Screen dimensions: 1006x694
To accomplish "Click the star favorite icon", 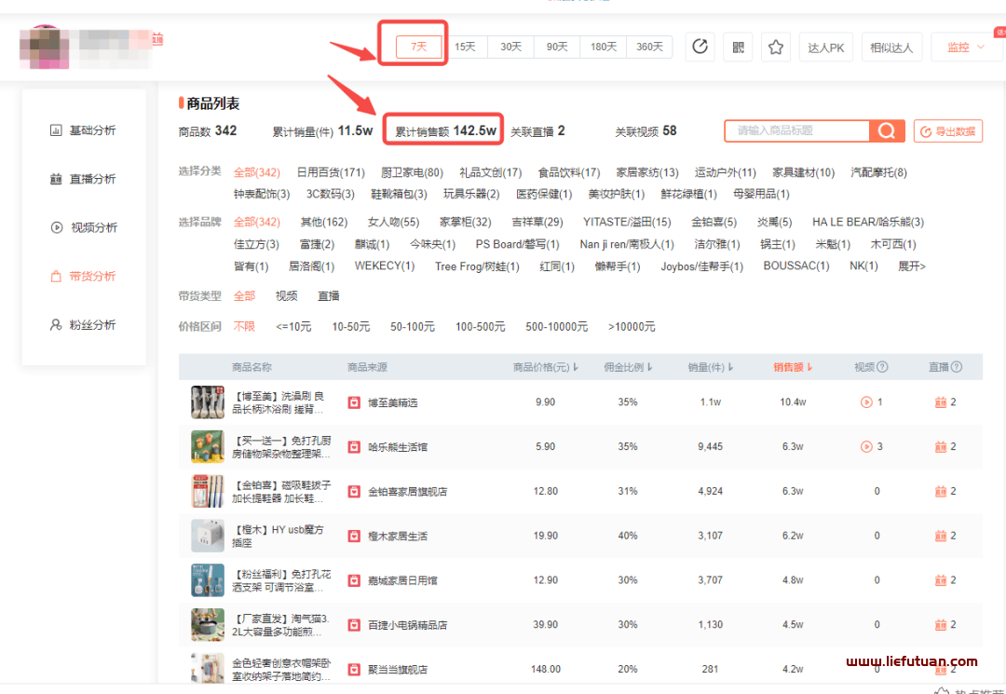I will tap(776, 47).
